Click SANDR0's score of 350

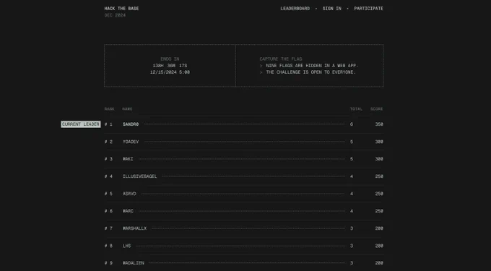pyautogui.click(x=379, y=124)
